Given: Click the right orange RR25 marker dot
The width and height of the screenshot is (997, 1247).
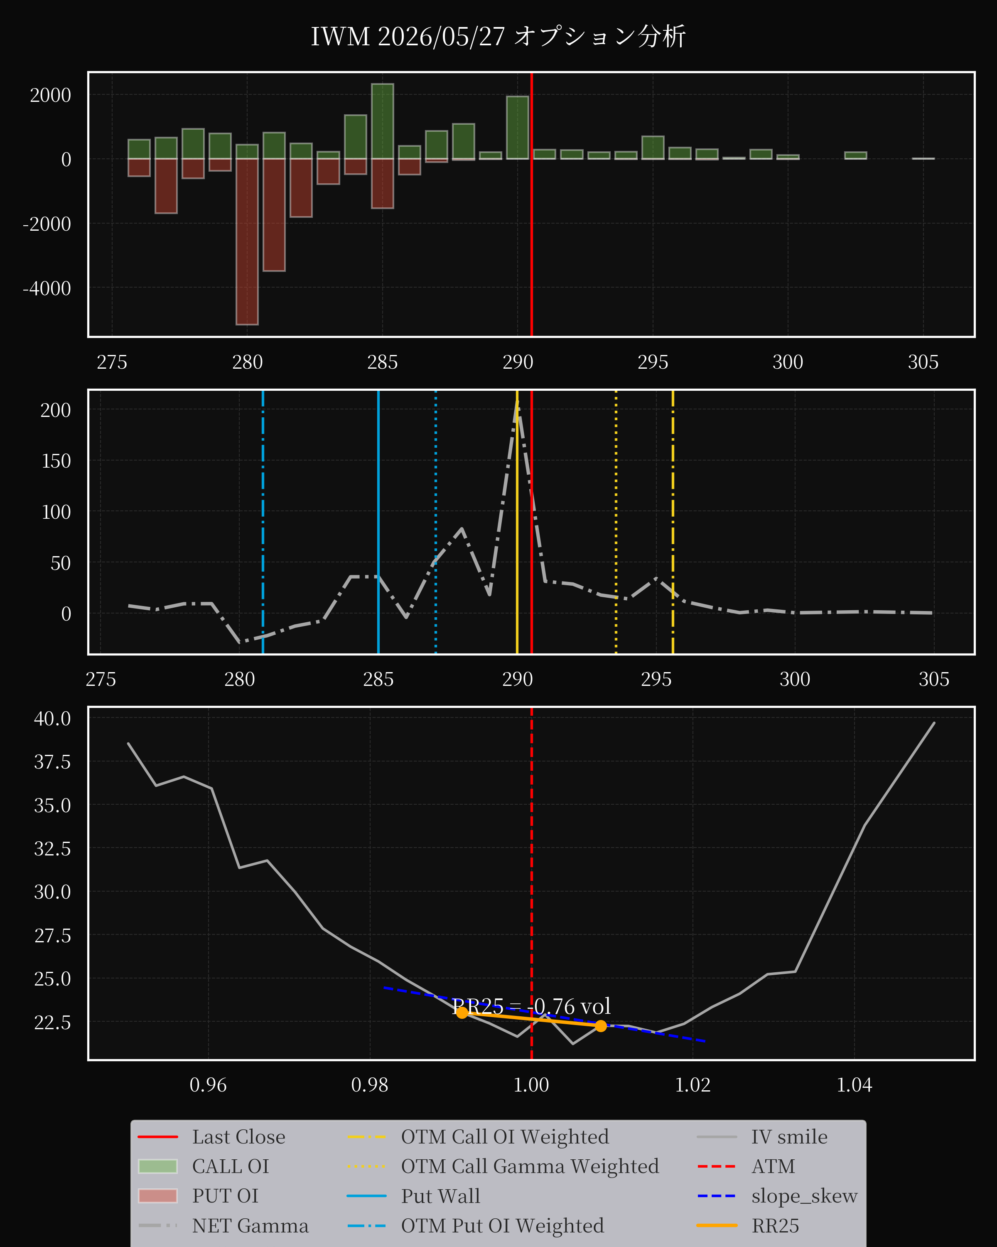Looking at the screenshot, I should [601, 1025].
